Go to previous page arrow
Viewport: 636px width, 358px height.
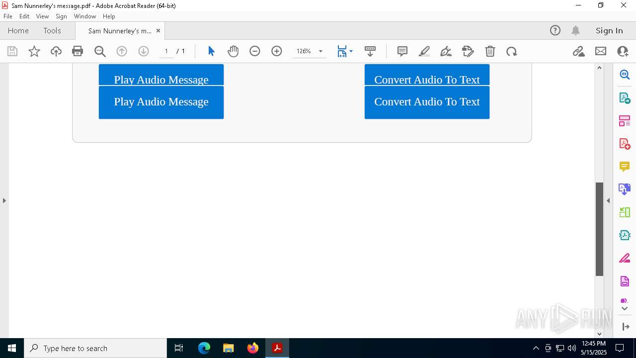coord(122,51)
